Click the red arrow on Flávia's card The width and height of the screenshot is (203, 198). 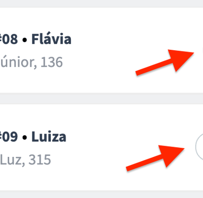pos(165,62)
